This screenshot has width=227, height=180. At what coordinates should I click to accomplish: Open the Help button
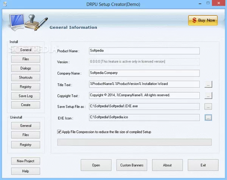point(26,171)
